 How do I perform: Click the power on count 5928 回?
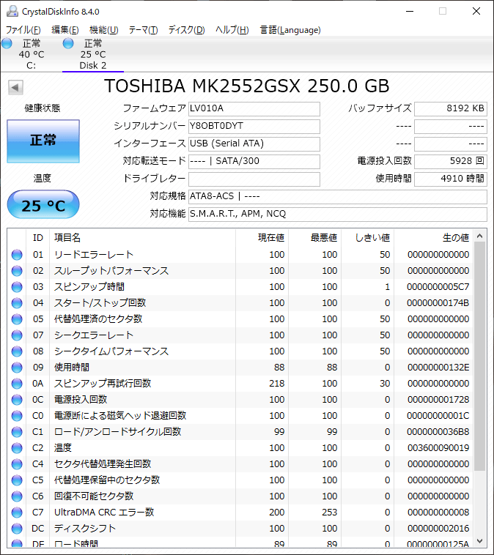click(x=451, y=161)
